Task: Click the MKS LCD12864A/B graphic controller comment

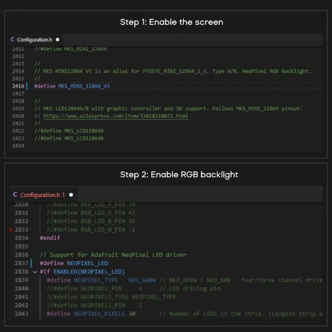Action: (x=168, y=109)
